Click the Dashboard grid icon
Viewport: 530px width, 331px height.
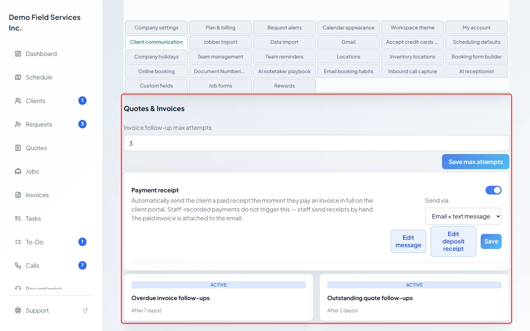[18, 54]
